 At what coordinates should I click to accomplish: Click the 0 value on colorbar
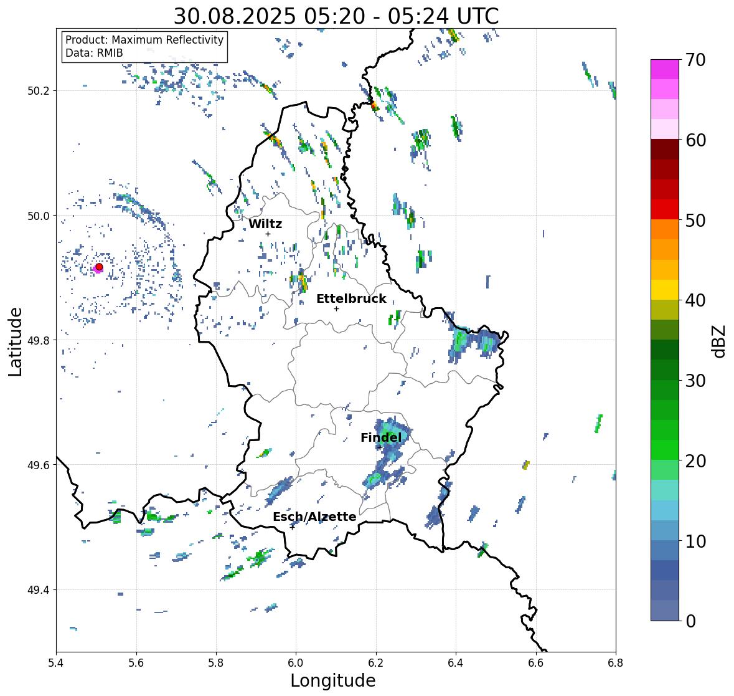(x=690, y=621)
